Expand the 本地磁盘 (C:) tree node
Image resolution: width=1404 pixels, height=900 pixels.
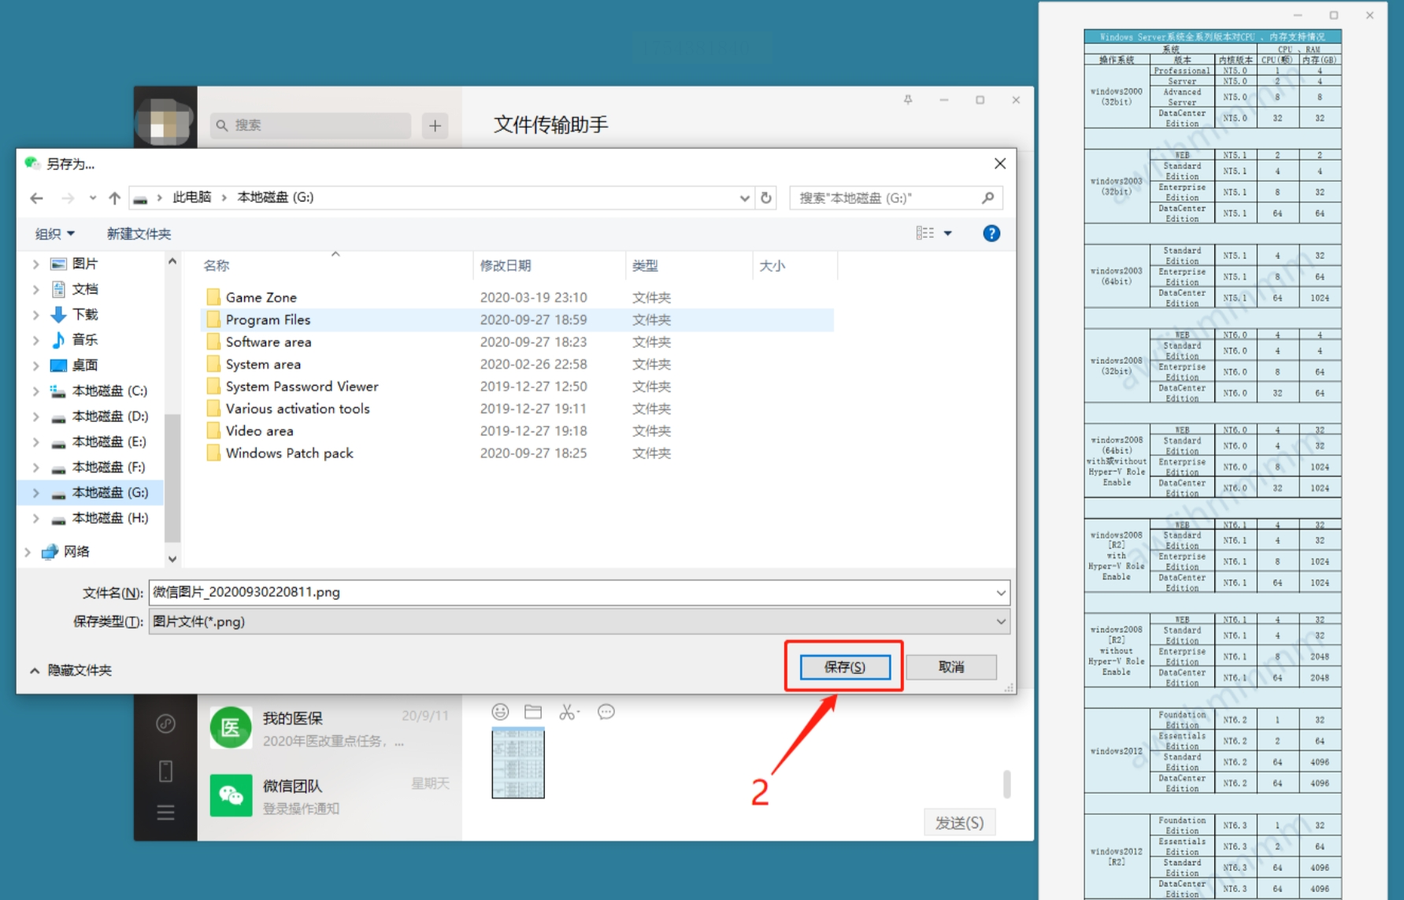tap(35, 391)
